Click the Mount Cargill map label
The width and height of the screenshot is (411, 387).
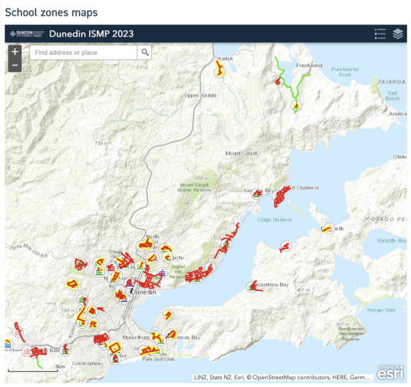[x=242, y=153]
